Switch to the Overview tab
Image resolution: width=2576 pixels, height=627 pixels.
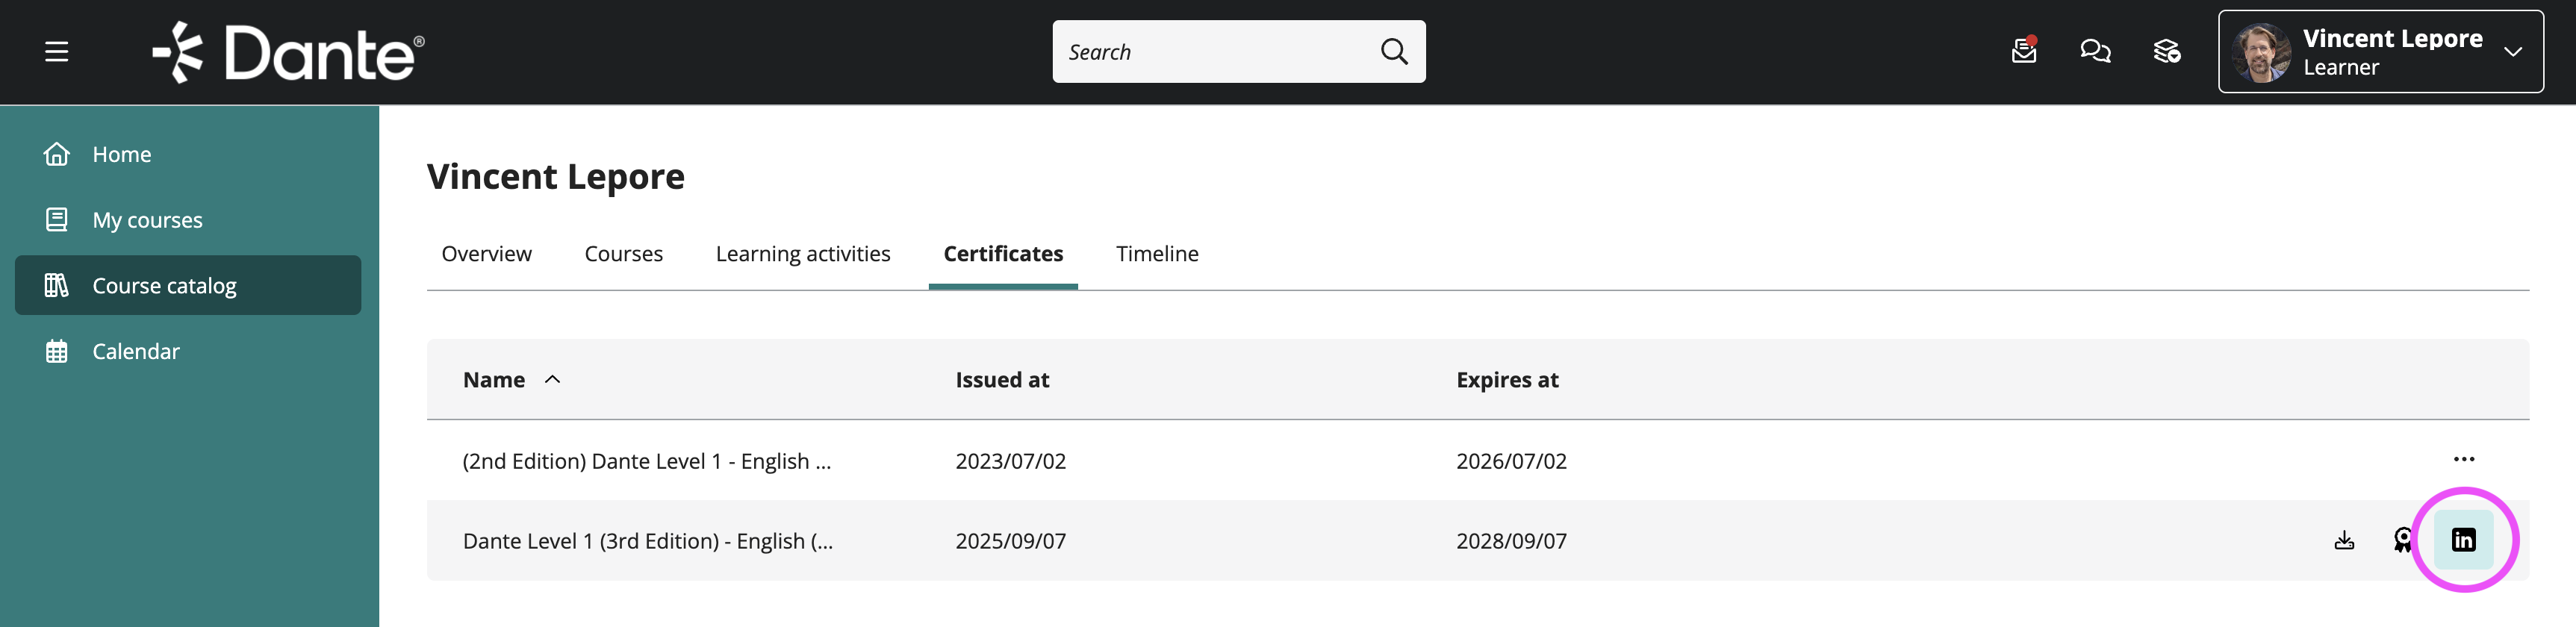[486, 254]
